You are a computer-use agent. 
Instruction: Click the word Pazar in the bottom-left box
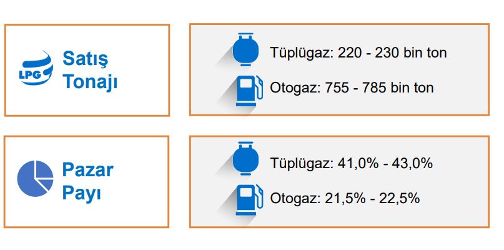tap(88, 170)
